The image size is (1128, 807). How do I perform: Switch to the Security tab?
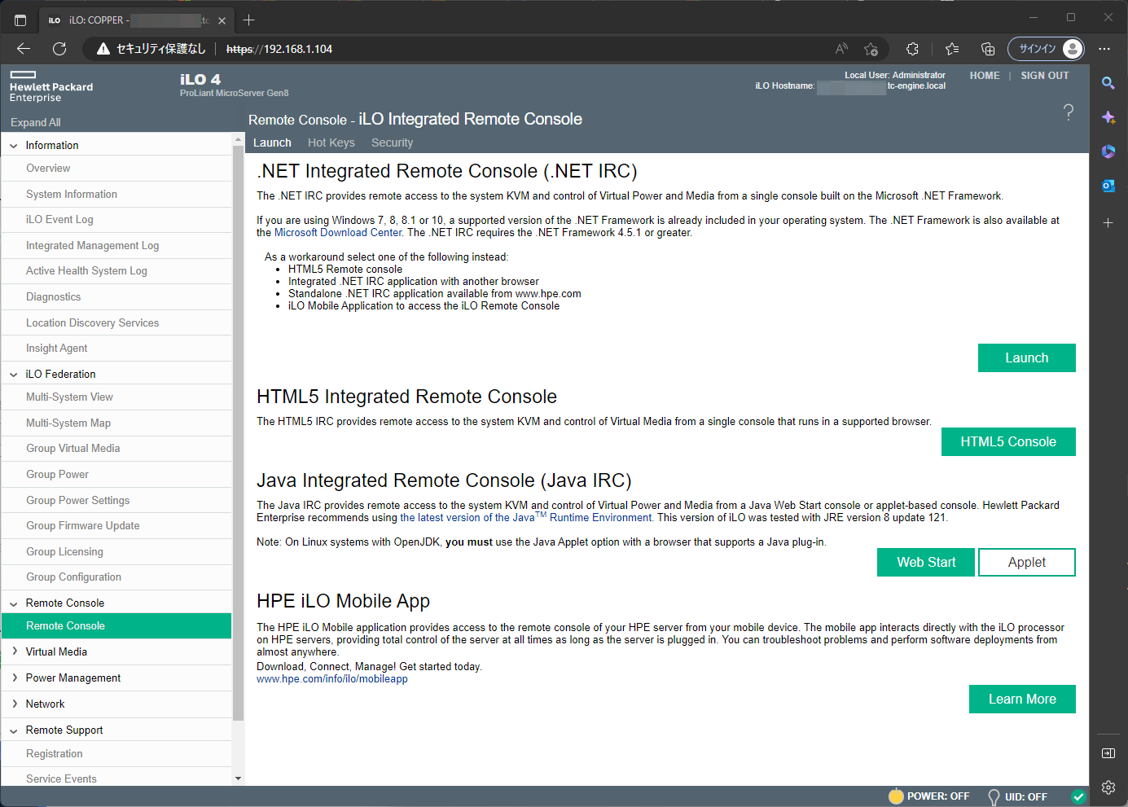point(392,143)
